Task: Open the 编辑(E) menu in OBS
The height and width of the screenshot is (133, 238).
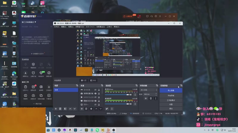Action: click(64, 27)
